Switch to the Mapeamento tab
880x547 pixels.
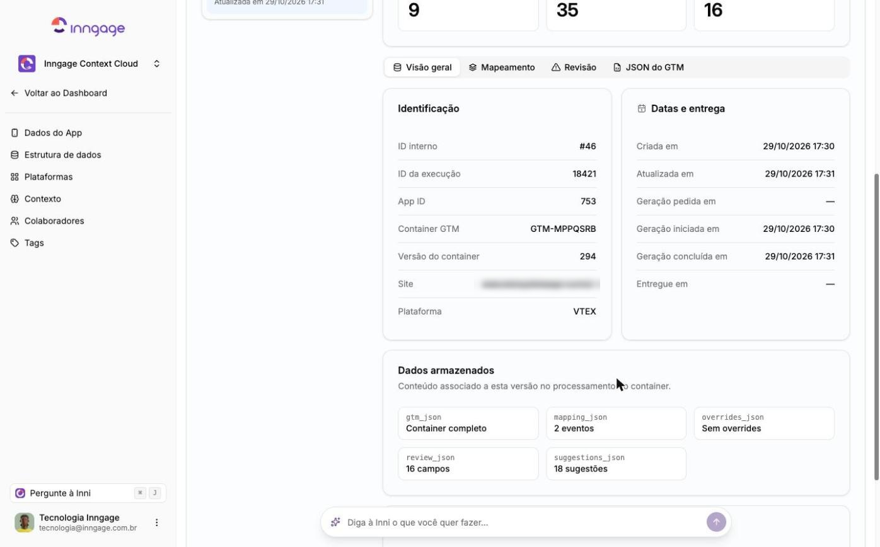click(x=502, y=67)
